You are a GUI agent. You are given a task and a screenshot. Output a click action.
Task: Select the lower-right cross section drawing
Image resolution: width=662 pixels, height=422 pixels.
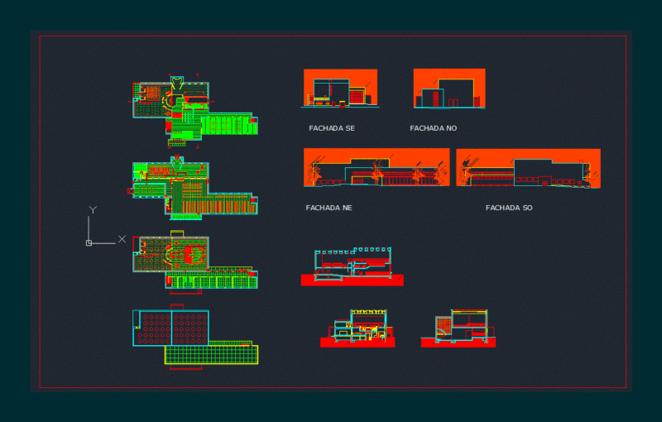458,328
